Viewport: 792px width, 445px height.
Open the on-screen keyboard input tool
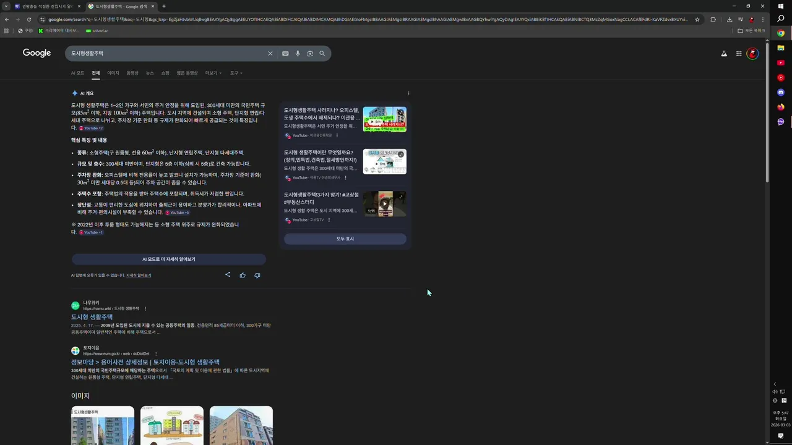(x=285, y=54)
